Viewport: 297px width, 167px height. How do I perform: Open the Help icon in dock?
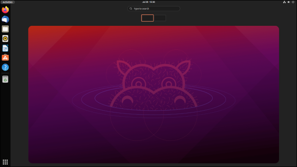click(6, 67)
